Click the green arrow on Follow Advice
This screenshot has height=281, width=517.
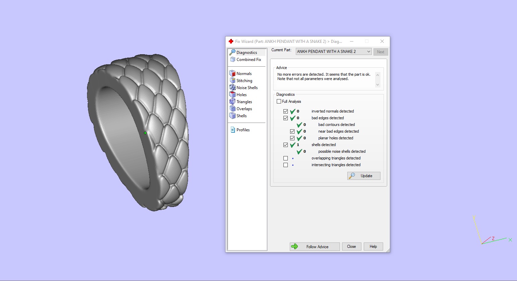point(294,247)
